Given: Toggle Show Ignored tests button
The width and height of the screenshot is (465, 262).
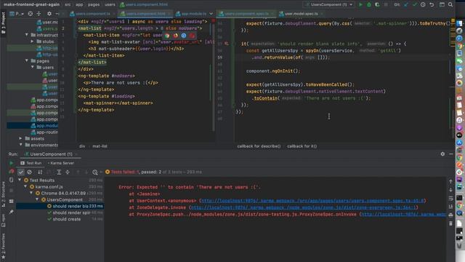Looking at the screenshot, I should coord(29,172).
